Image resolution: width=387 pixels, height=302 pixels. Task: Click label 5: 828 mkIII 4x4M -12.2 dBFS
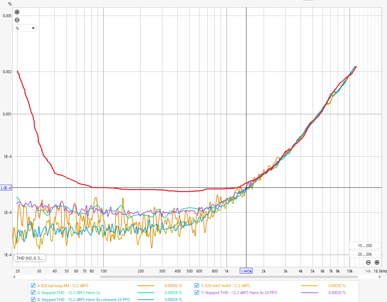tap(226, 286)
